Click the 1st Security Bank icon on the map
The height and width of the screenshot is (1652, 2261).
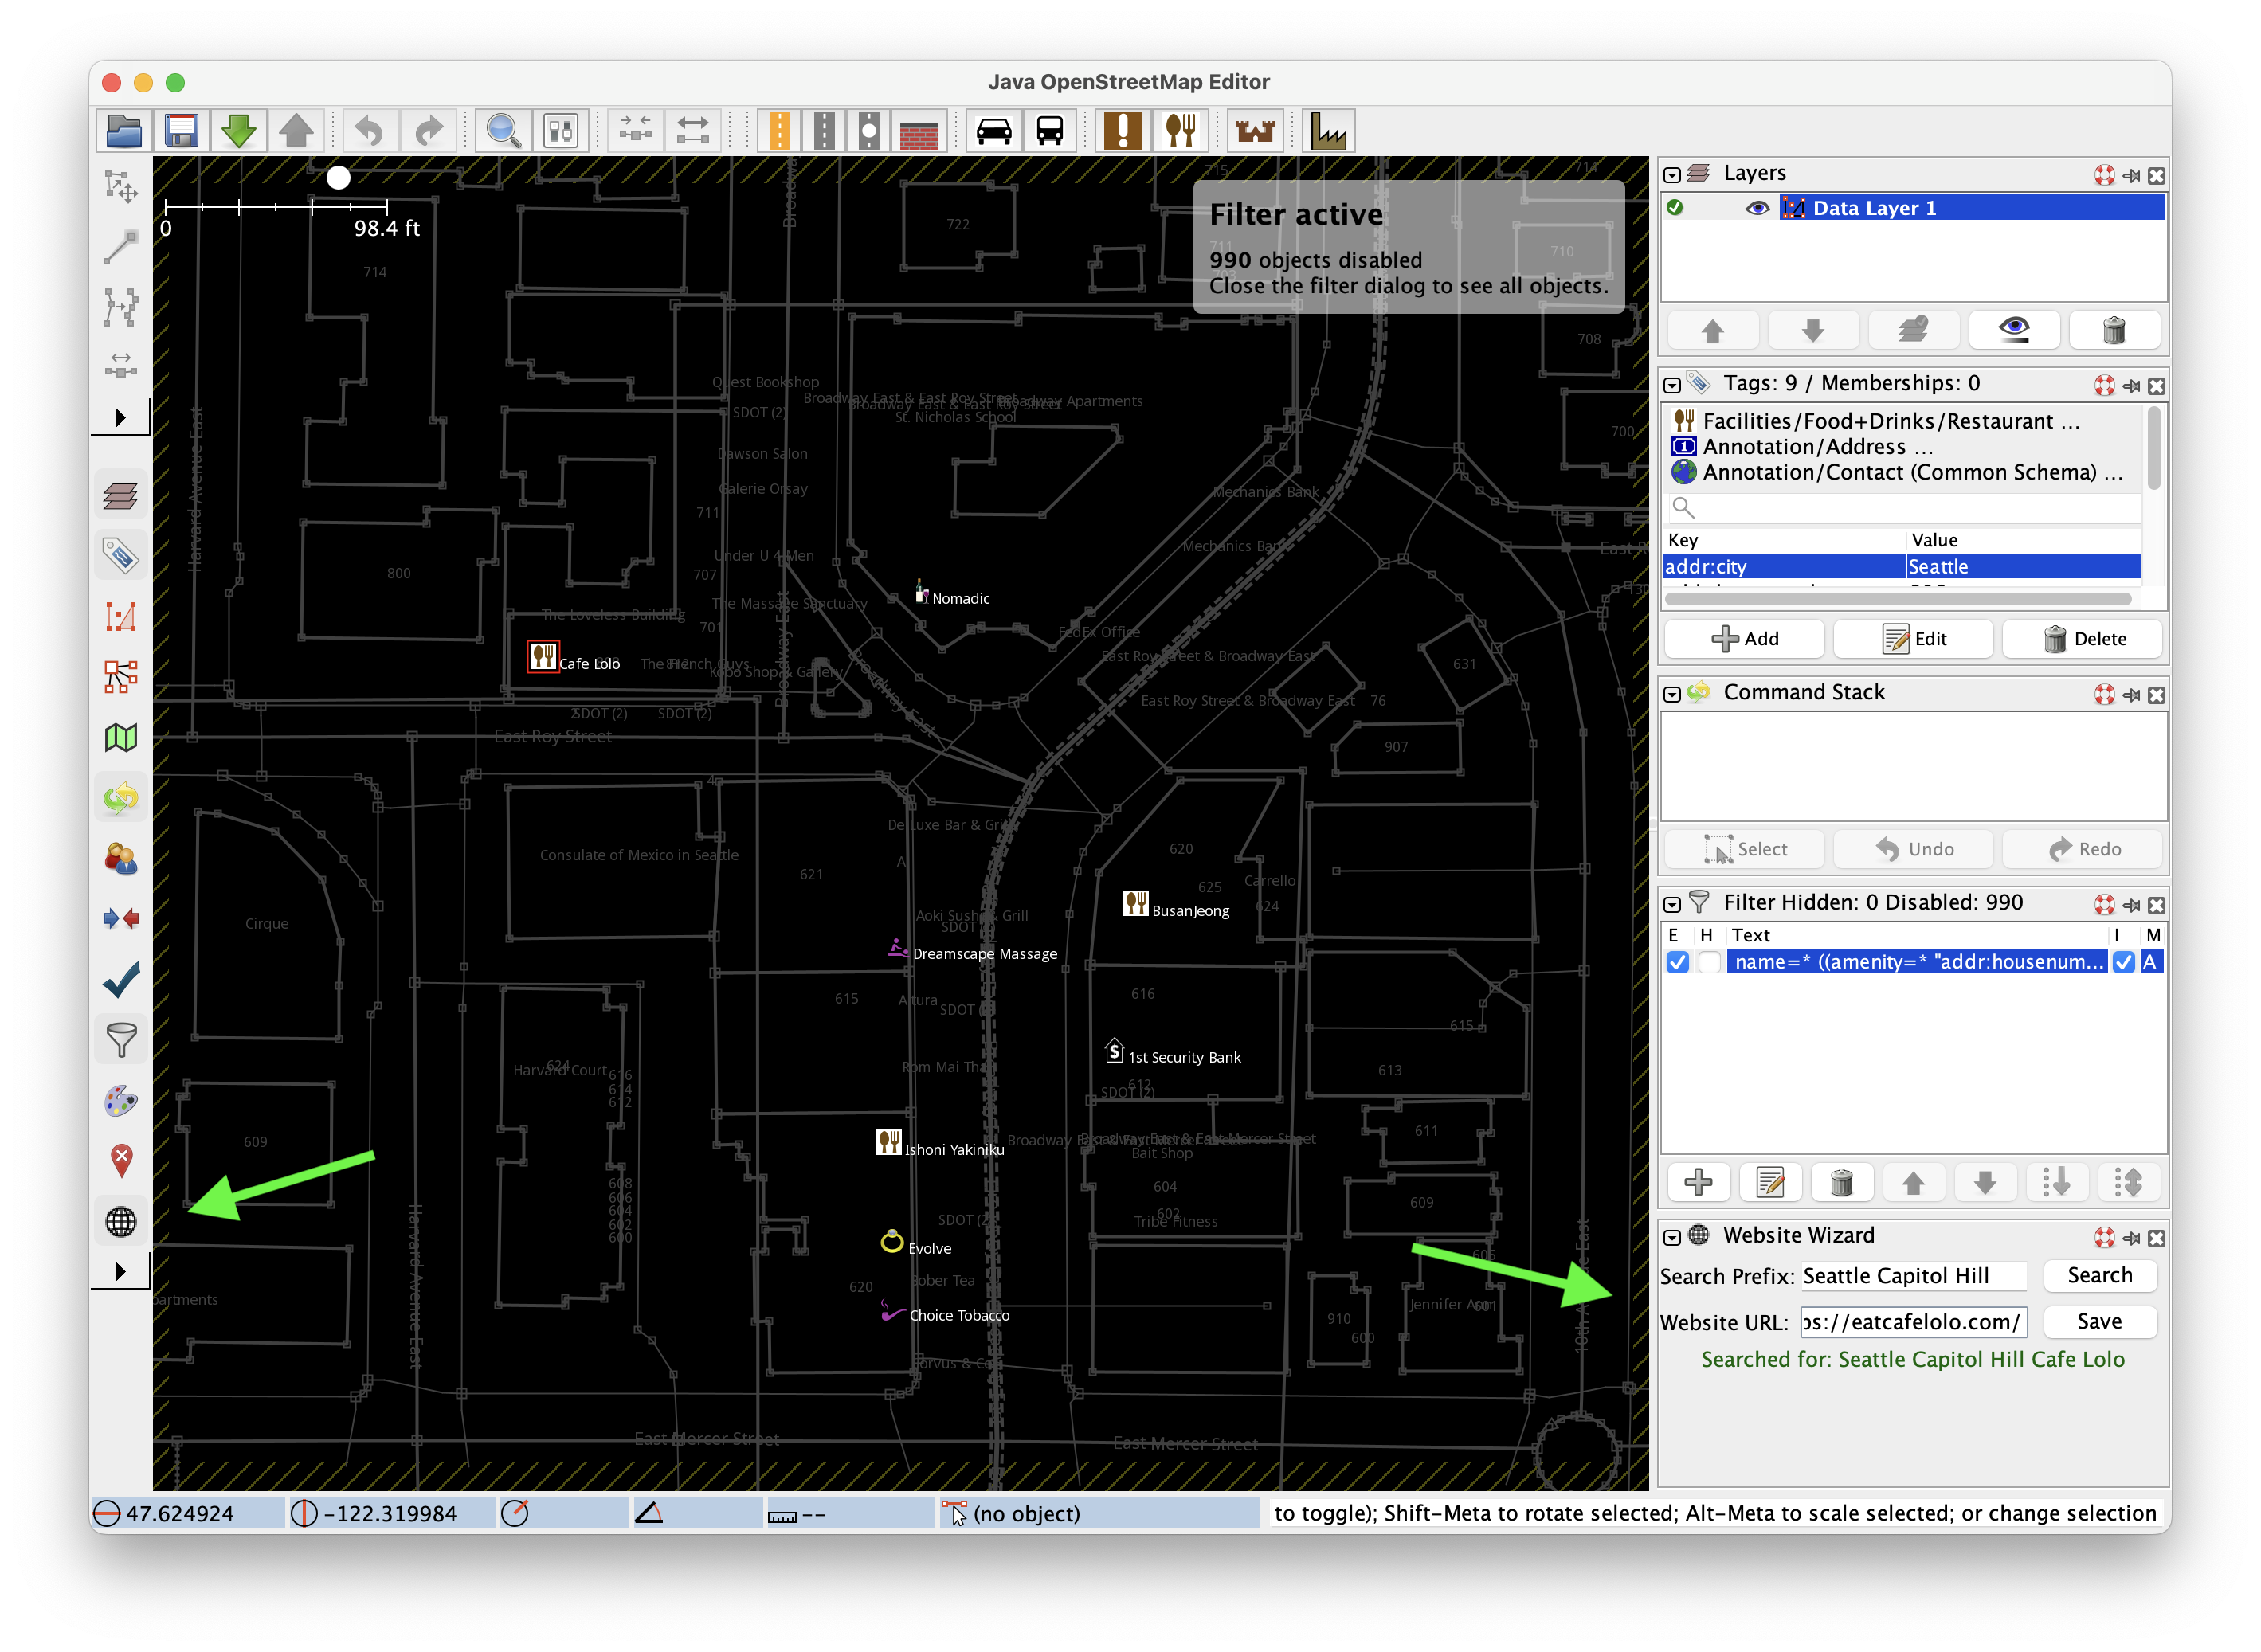click(1114, 1051)
